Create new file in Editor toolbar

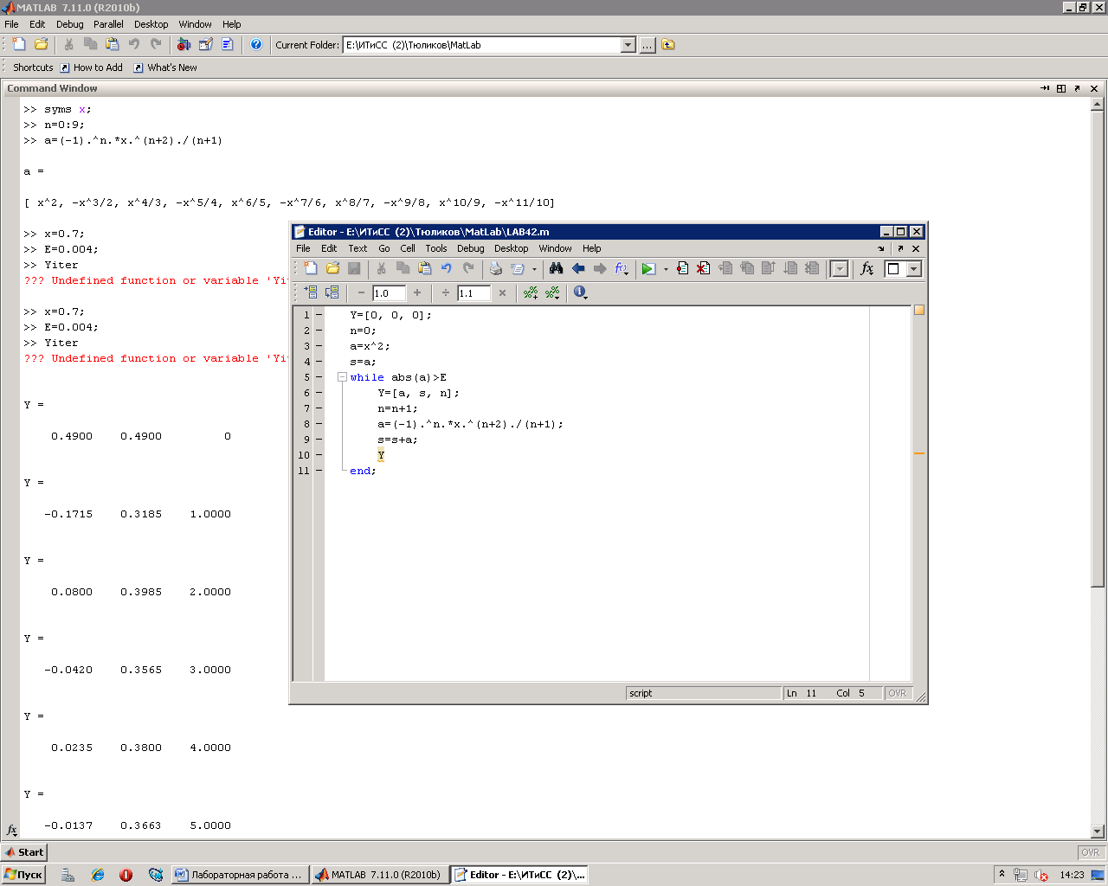tap(312, 269)
